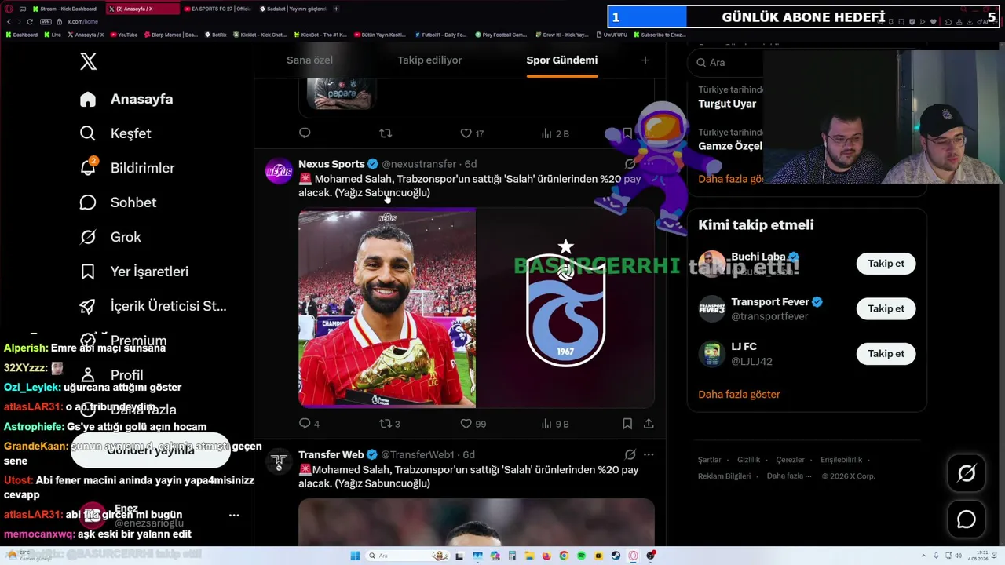Click the X logo in the sidebar
The height and width of the screenshot is (565, 1005).
click(88, 61)
